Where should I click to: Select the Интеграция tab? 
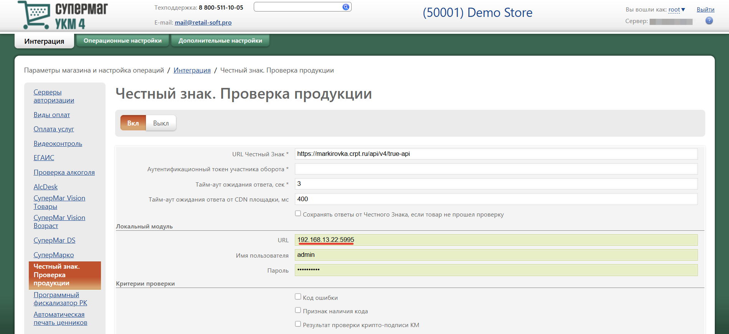[44, 41]
